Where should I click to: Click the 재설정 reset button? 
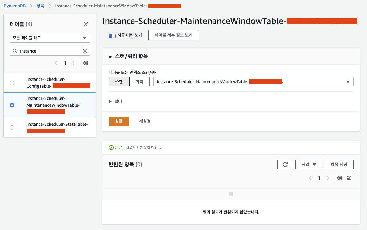point(145,121)
